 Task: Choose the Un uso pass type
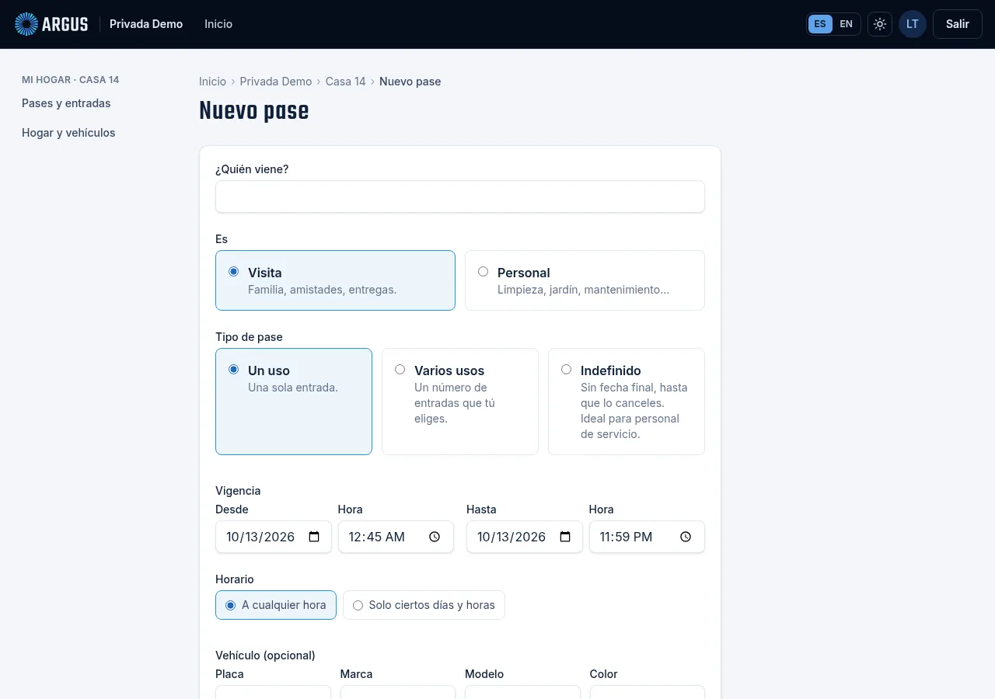pos(294,402)
